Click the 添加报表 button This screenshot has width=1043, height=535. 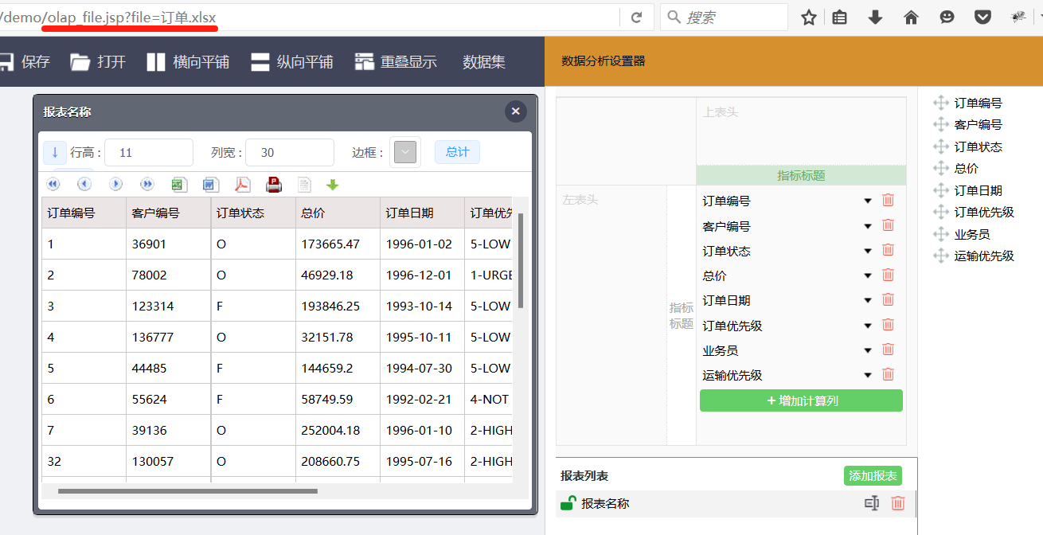873,476
